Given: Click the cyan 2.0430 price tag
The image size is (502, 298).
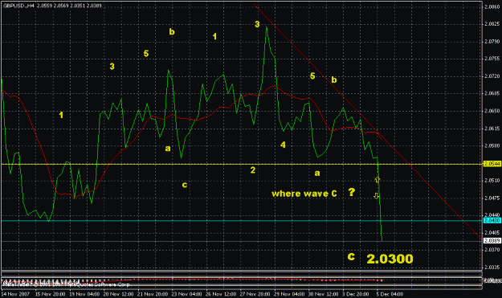Looking at the screenshot, I should tap(492, 221).
